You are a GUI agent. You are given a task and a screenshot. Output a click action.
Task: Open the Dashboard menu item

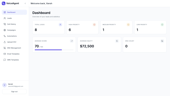[x=14, y=12]
